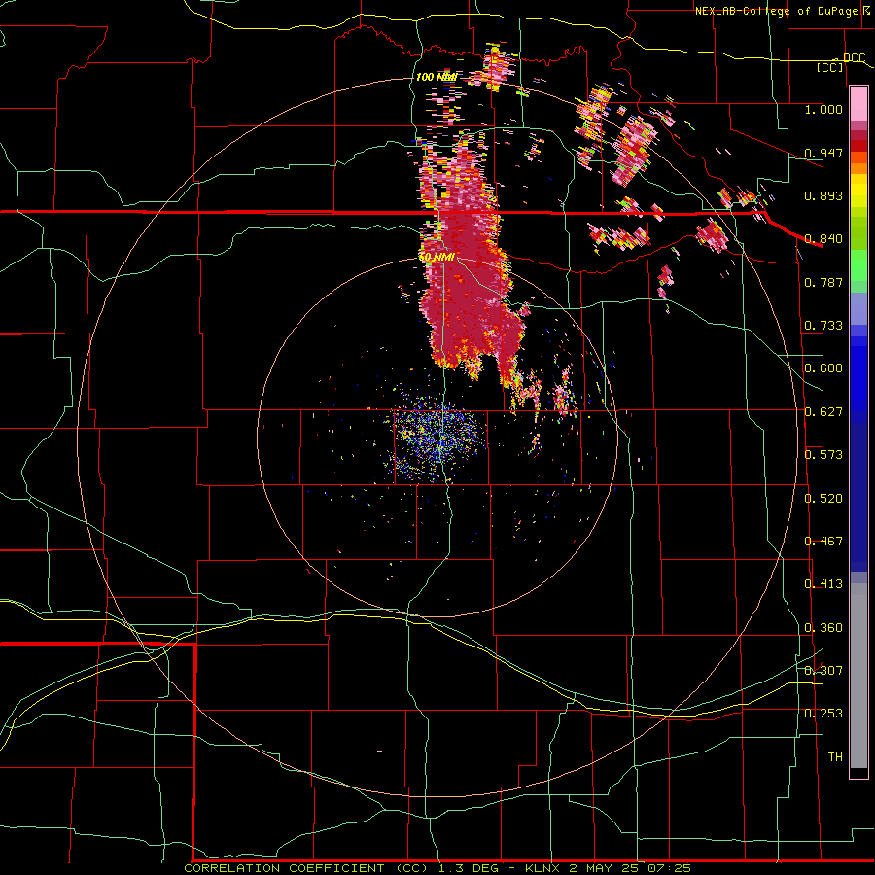The height and width of the screenshot is (875, 875).
Task: Select the 0.680 scale value
Action: [x=823, y=367]
